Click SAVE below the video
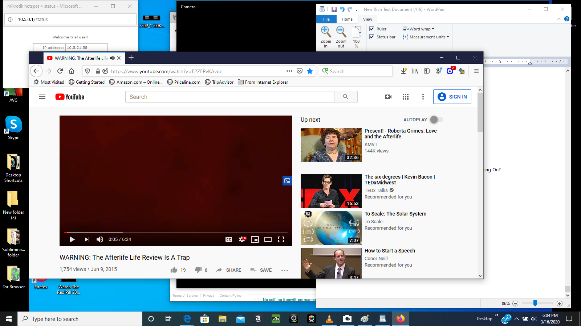The image size is (581, 326). pyautogui.click(x=261, y=270)
